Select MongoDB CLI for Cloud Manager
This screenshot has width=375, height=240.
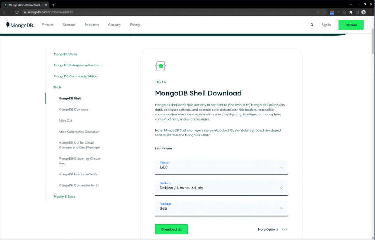coord(79,145)
